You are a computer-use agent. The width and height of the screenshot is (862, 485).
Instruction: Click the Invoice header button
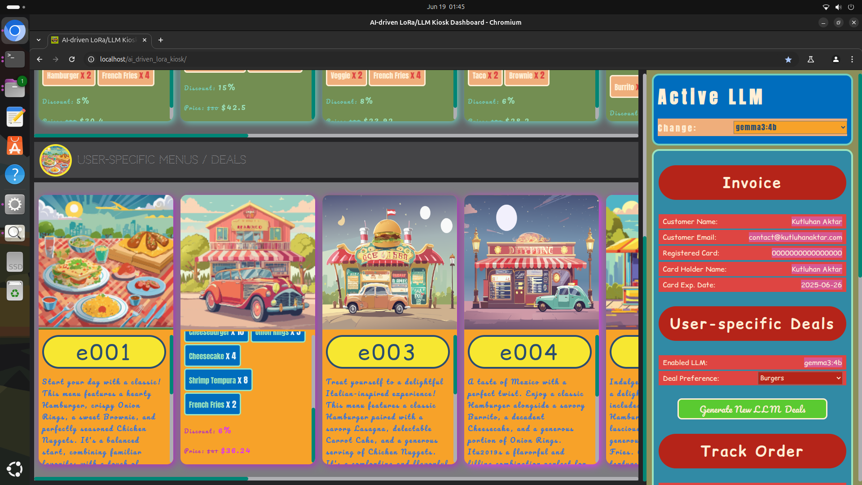tap(752, 183)
